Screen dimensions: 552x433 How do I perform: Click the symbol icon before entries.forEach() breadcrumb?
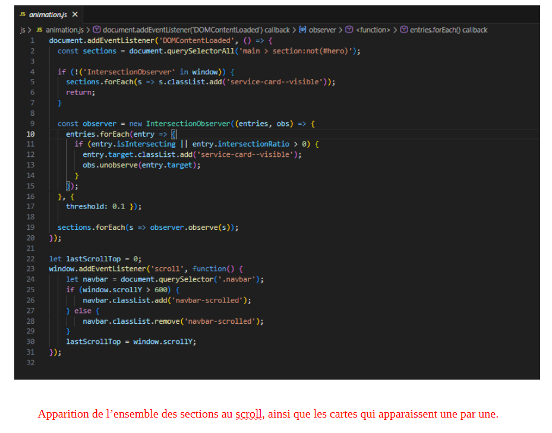pyautogui.click(x=404, y=30)
